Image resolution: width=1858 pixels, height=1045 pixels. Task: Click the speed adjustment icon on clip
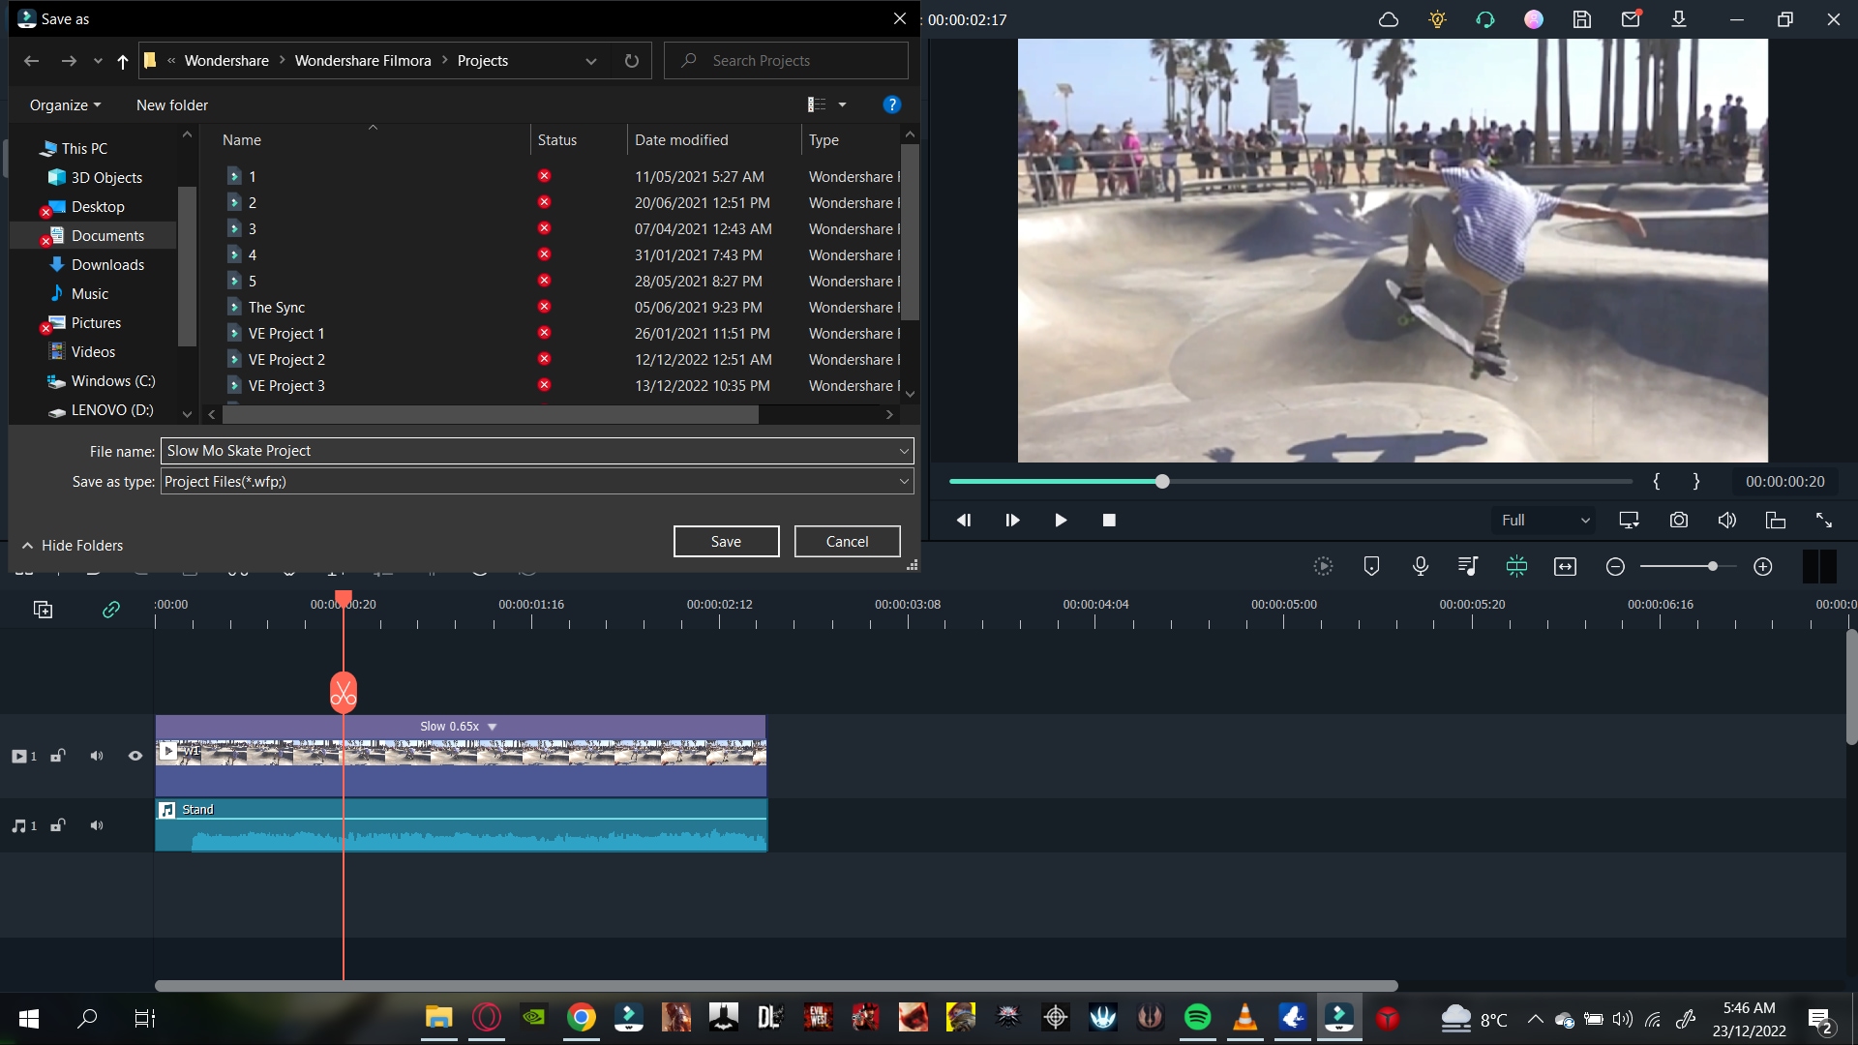492,725
